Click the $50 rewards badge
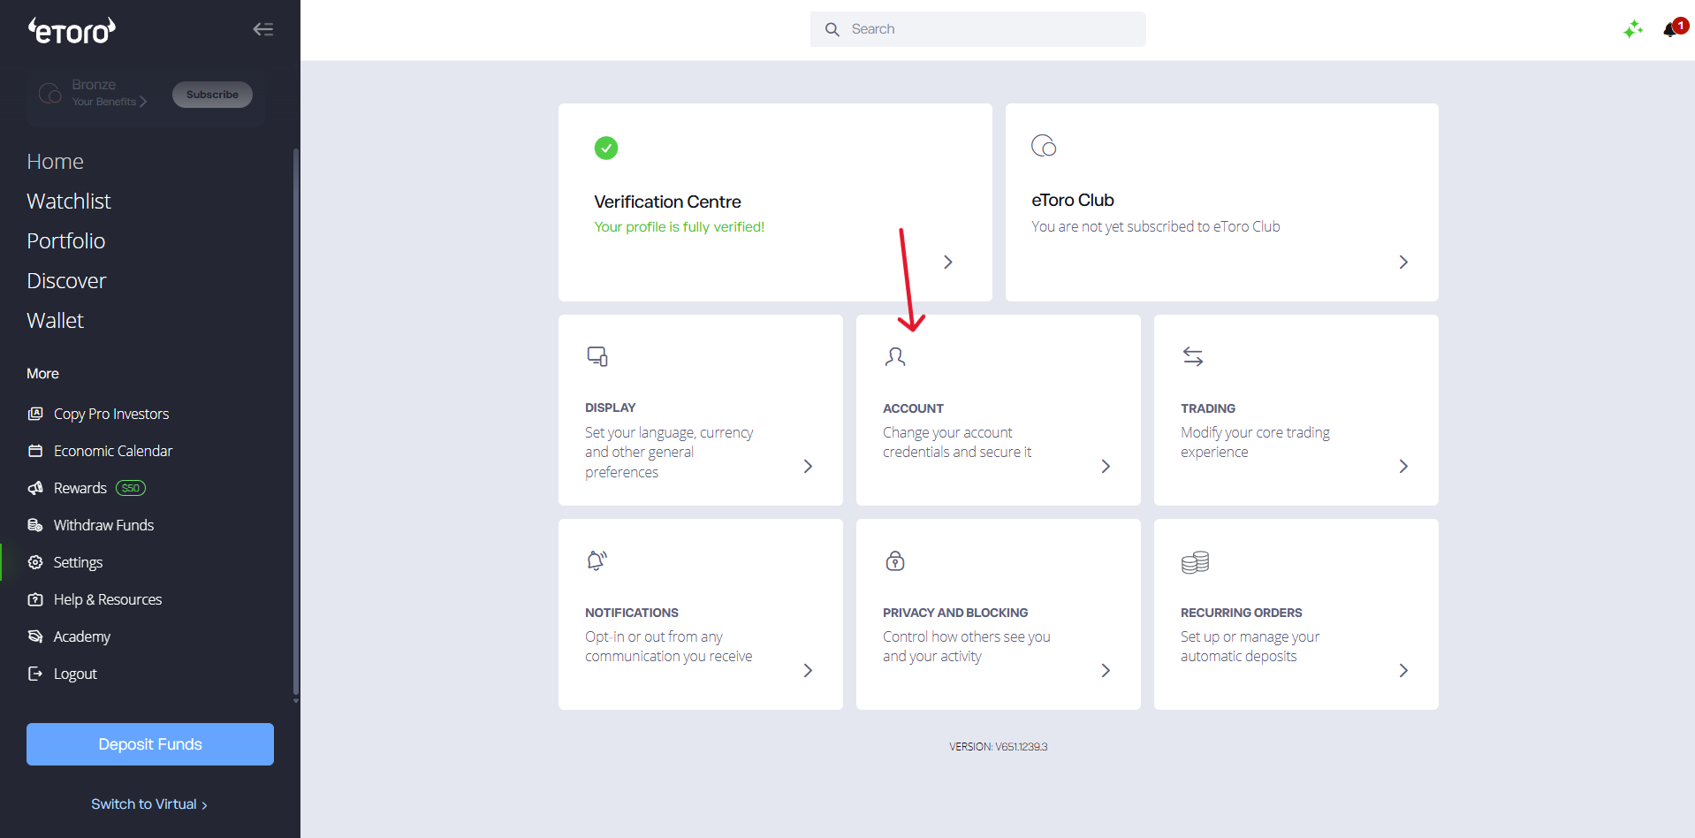Viewport: 1695px width, 838px height. (131, 488)
